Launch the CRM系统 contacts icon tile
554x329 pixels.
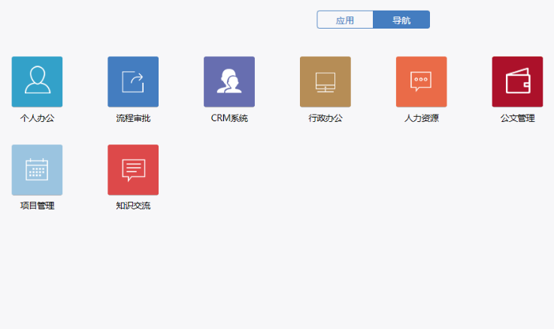click(x=229, y=81)
